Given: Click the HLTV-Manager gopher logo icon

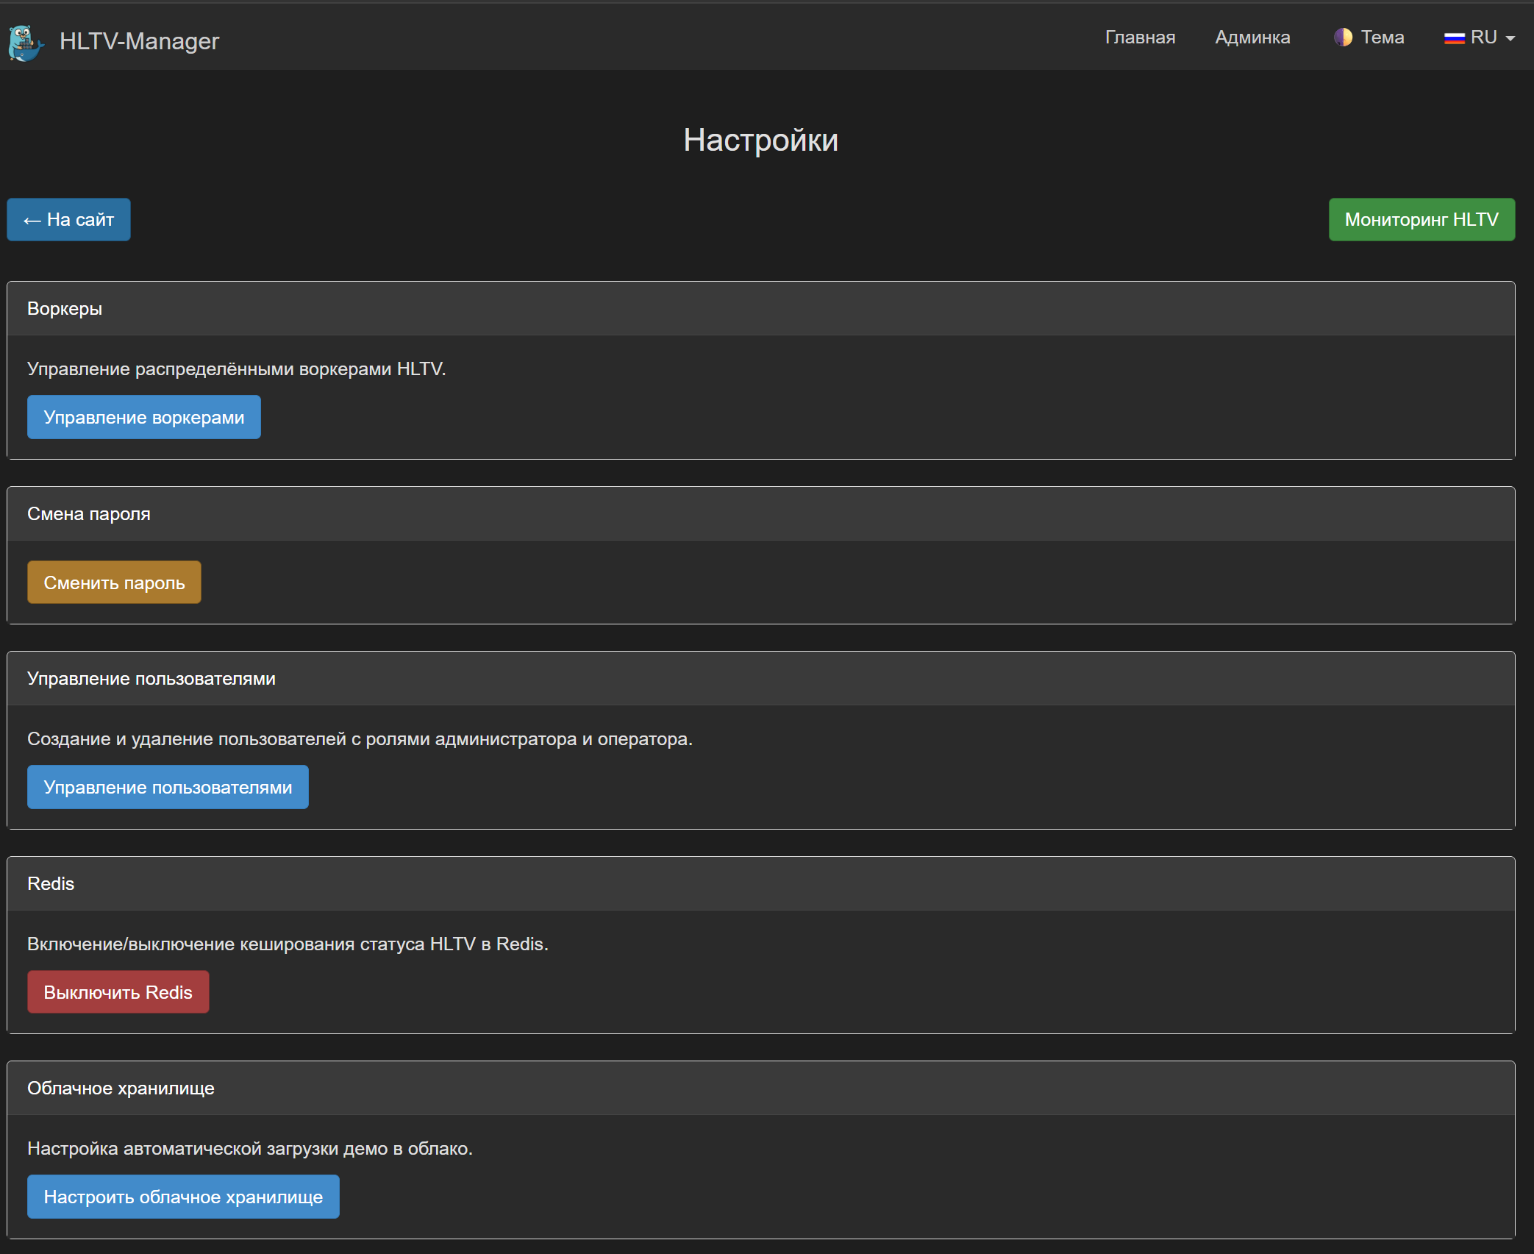Looking at the screenshot, I should click(26, 43).
